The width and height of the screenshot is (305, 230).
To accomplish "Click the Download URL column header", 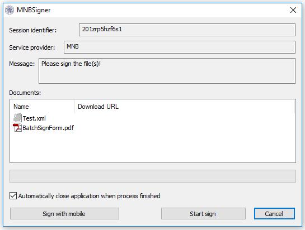I will (x=185, y=107).
